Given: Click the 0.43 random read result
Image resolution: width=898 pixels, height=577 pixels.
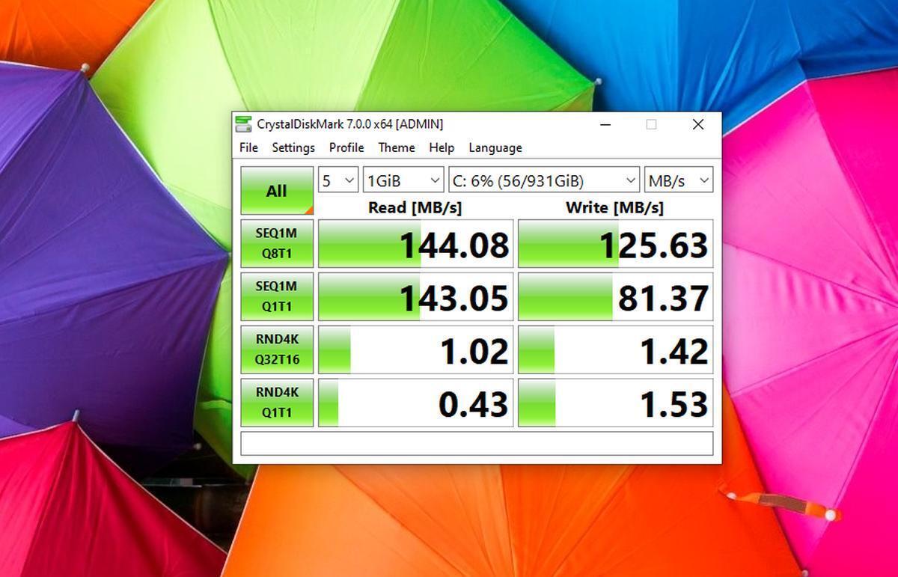Looking at the screenshot, I should (x=416, y=403).
